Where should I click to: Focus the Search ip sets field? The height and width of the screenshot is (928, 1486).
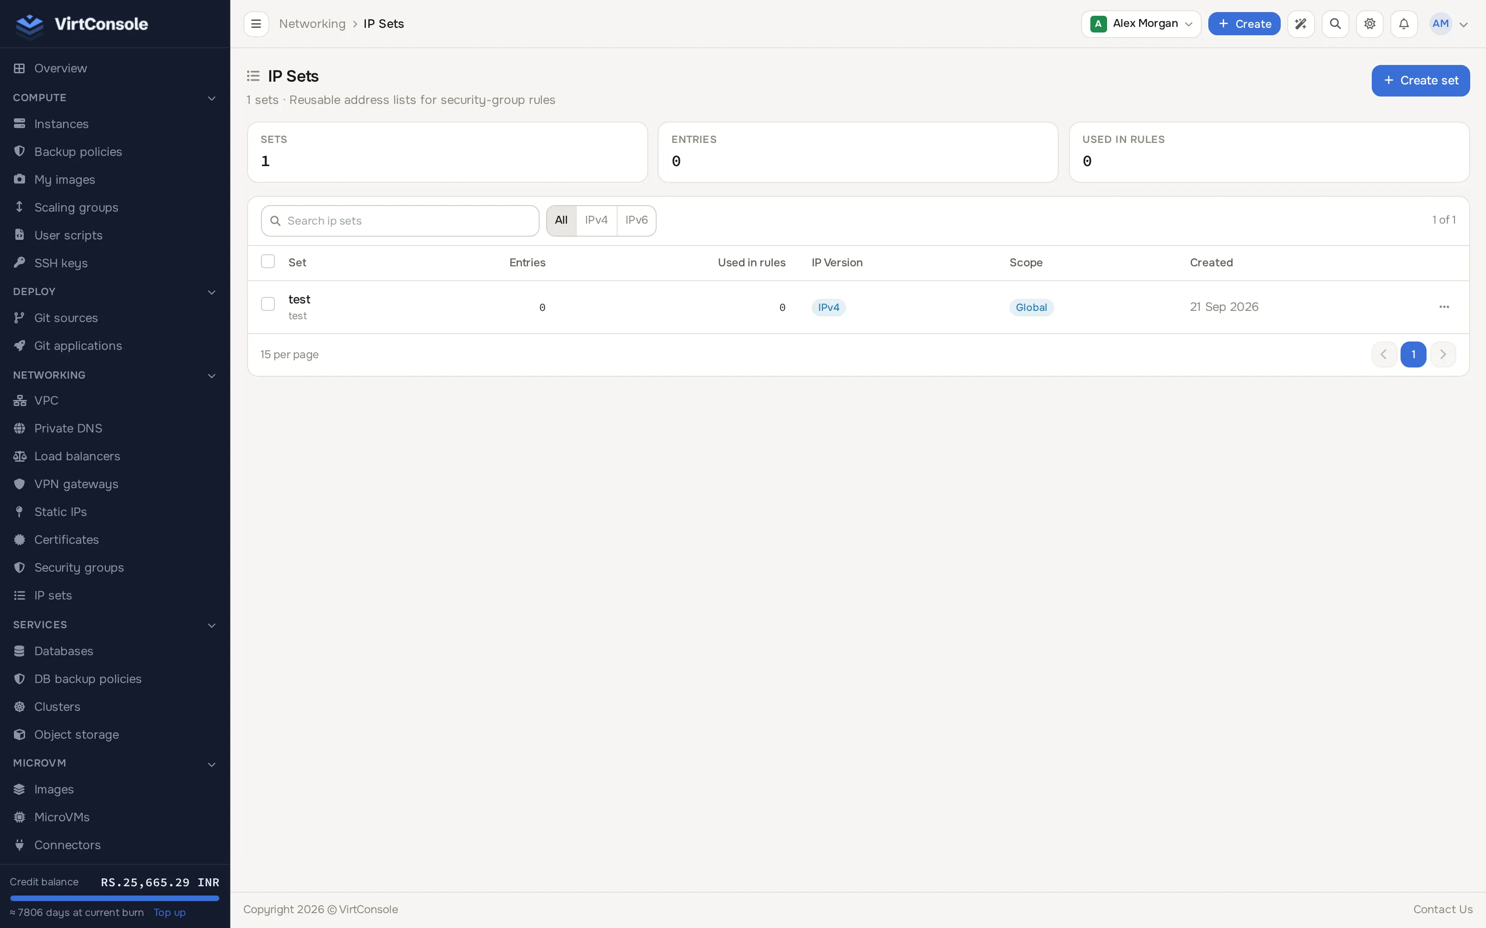click(400, 221)
